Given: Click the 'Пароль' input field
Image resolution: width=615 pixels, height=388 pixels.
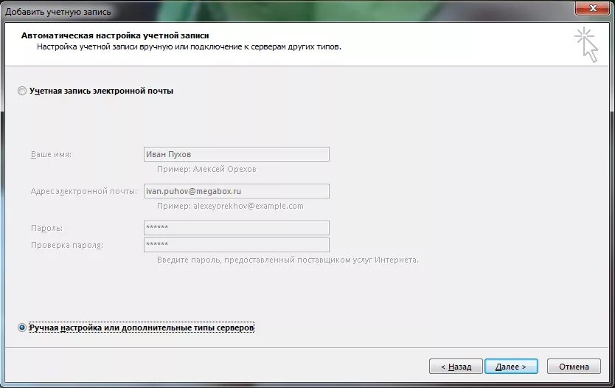Looking at the screenshot, I should [x=237, y=228].
